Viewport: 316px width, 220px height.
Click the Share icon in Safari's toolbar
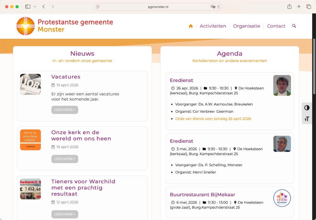289,6
